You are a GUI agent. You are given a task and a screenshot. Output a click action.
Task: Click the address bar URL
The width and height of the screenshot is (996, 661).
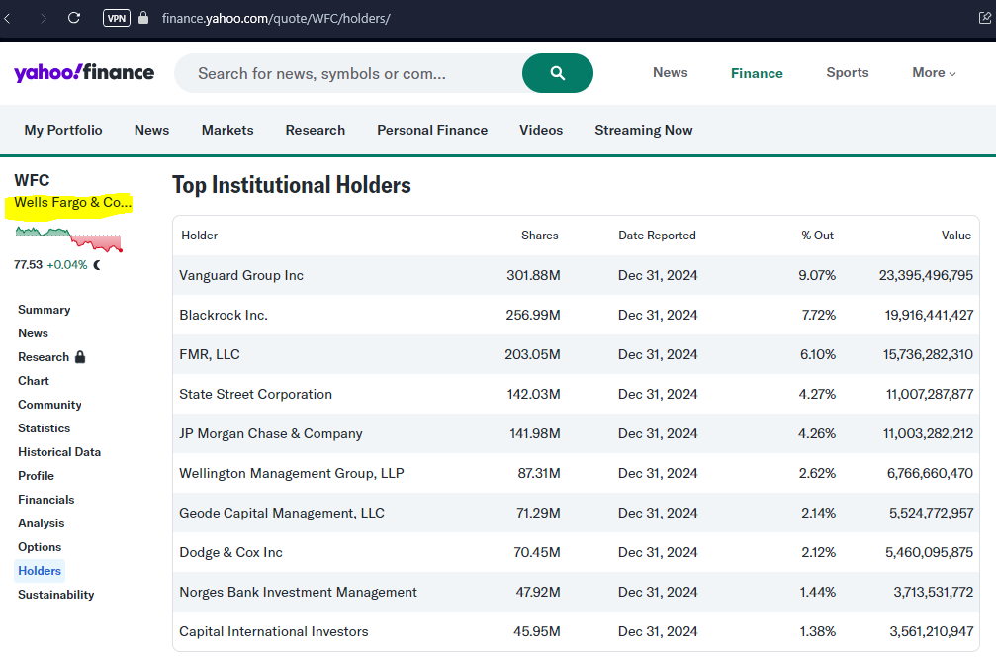tap(276, 18)
